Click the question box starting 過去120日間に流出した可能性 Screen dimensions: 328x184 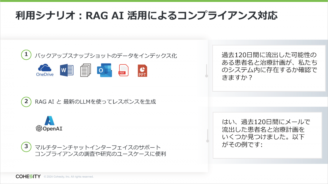click(x=269, y=68)
